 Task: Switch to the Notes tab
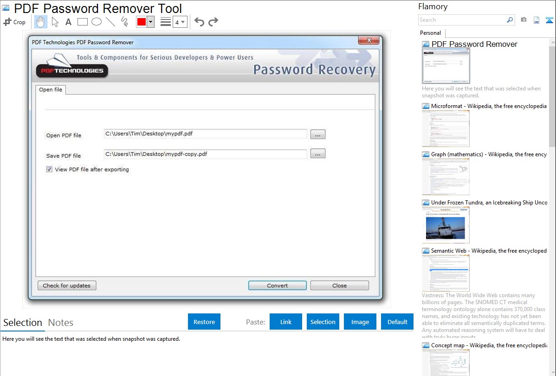61,323
